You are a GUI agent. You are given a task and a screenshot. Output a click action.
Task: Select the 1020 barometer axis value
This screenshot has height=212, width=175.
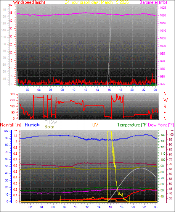pos(163,16)
